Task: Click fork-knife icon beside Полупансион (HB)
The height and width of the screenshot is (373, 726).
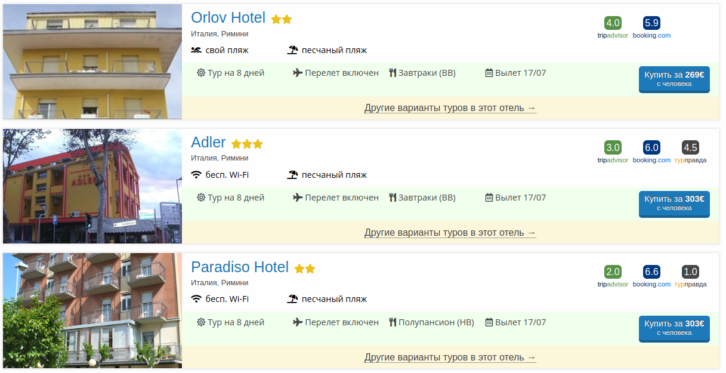Action: (x=393, y=322)
